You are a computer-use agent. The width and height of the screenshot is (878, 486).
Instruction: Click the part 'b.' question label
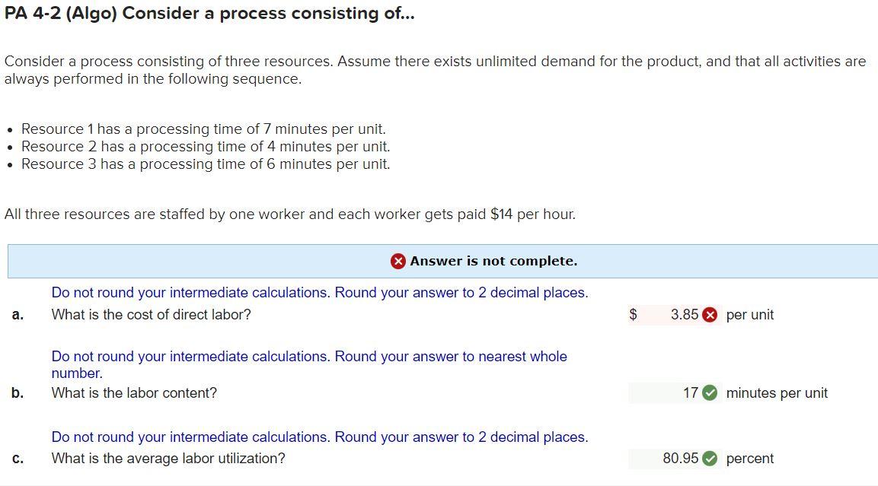click(17, 392)
